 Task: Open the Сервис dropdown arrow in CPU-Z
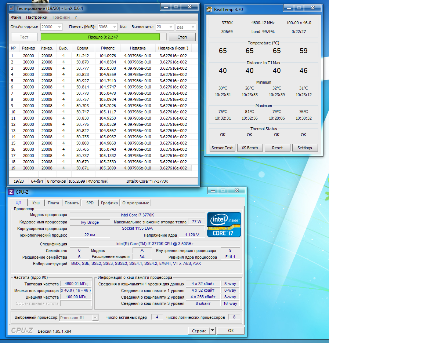click(212, 330)
